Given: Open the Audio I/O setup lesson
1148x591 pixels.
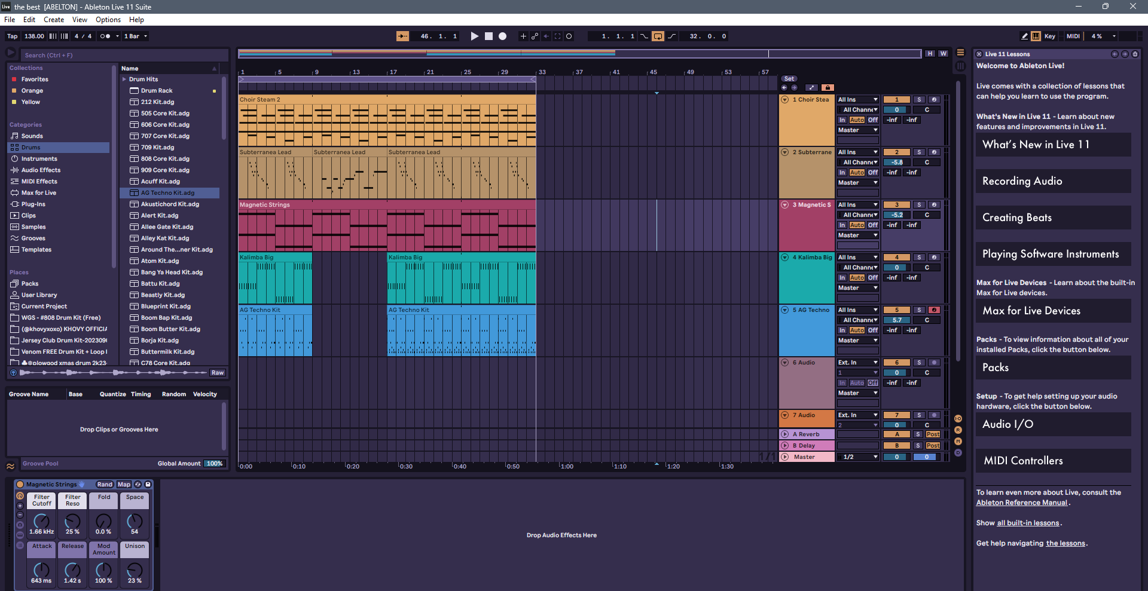Looking at the screenshot, I should 1053,424.
